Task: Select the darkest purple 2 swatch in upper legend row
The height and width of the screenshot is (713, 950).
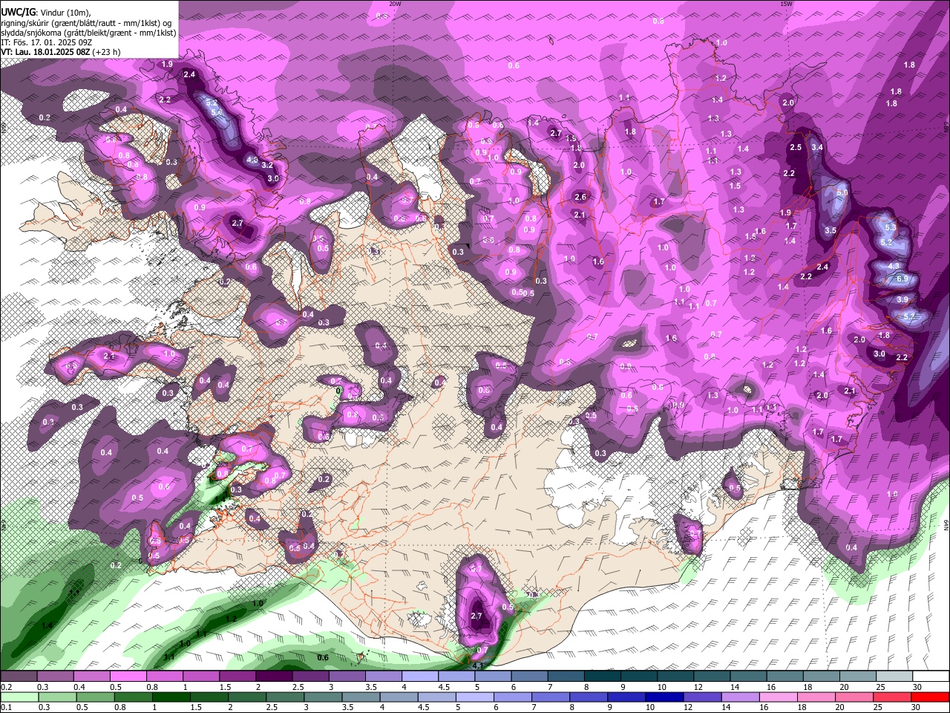Action: pos(274,677)
